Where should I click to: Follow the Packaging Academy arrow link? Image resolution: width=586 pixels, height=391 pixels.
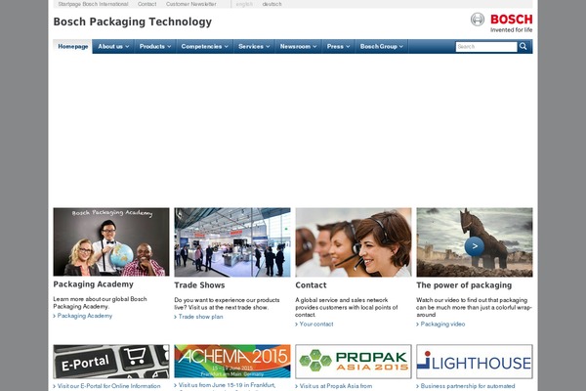click(83, 316)
